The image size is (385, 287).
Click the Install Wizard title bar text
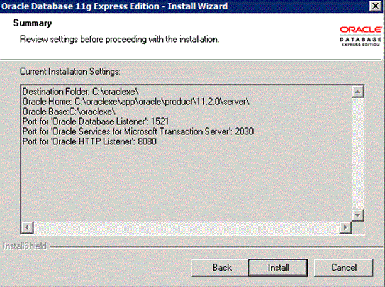[x=114, y=6]
